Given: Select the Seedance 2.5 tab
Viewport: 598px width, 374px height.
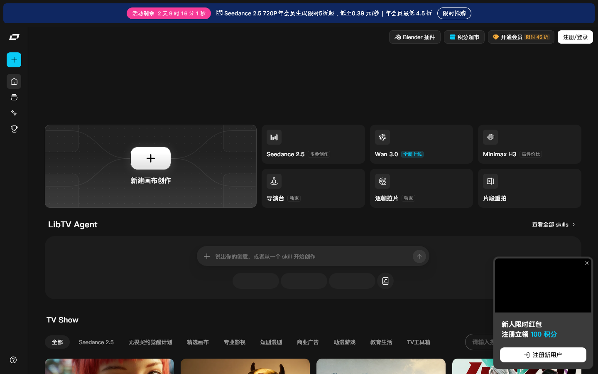Looking at the screenshot, I should (x=96, y=342).
